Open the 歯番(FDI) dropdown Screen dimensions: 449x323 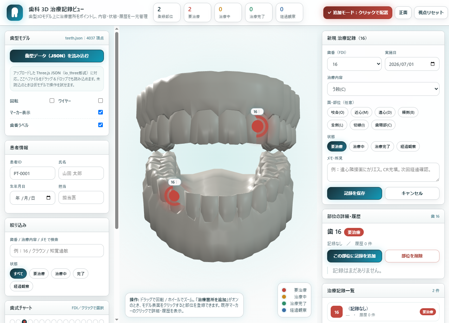tap(354, 64)
